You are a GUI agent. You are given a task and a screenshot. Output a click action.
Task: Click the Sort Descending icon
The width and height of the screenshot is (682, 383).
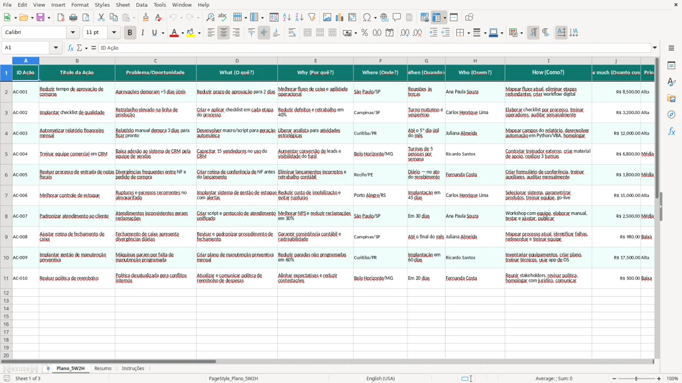pyautogui.click(x=300, y=18)
